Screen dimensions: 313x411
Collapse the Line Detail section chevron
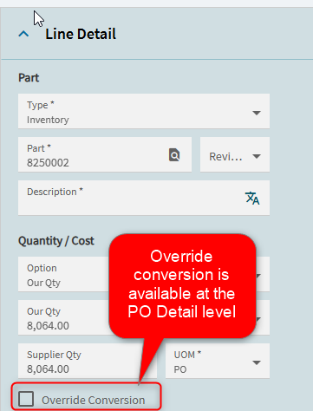[x=23, y=34]
